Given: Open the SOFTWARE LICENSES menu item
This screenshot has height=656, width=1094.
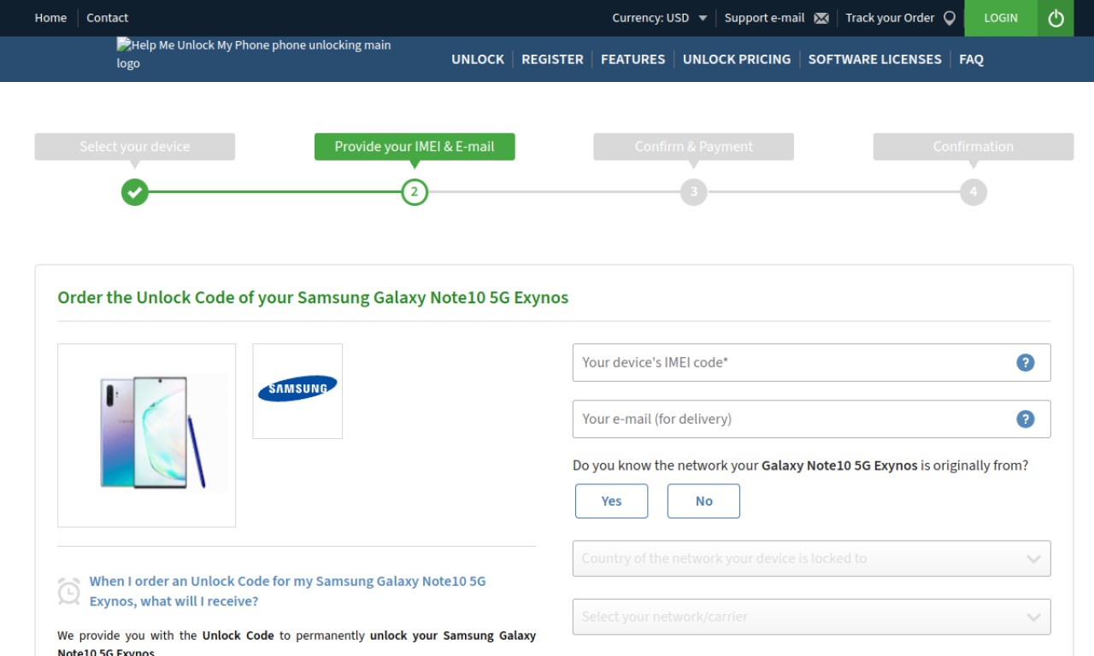Looking at the screenshot, I should click(874, 59).
